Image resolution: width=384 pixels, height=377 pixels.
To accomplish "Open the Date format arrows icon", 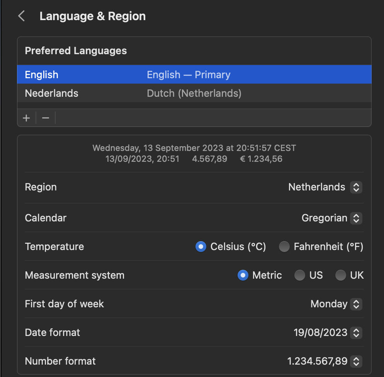I will (x=356, y=333).
